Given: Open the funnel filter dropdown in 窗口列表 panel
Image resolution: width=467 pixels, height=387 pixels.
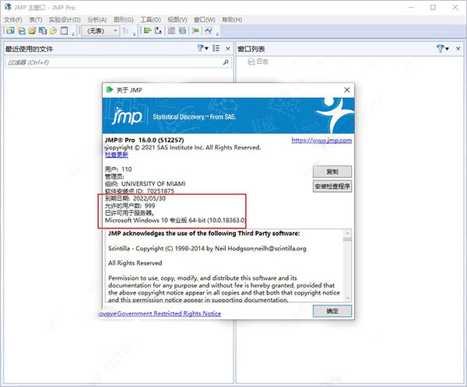Looking at the screenshot, I should coord(443,48).
